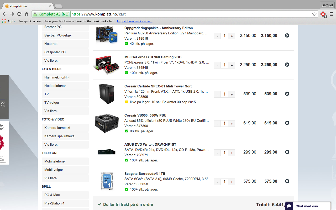Open the Oppgraderingspakke product thumbnail
This screenshot has height=210, width=336.
click(x=106, y=34)
